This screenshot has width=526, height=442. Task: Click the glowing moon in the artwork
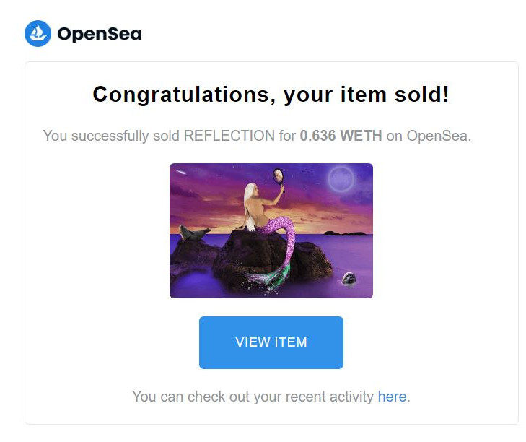coord(340,178)
